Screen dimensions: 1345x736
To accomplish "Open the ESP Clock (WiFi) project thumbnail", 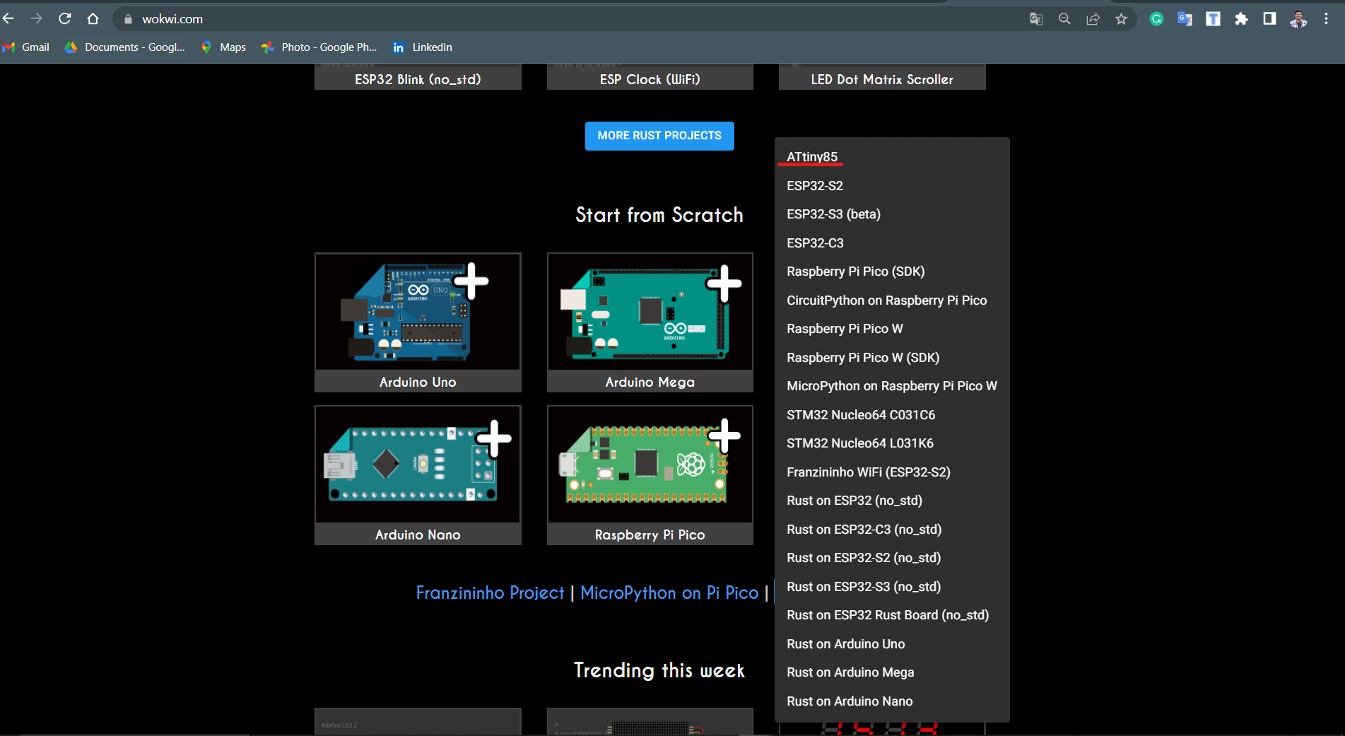I will [649, 79].
